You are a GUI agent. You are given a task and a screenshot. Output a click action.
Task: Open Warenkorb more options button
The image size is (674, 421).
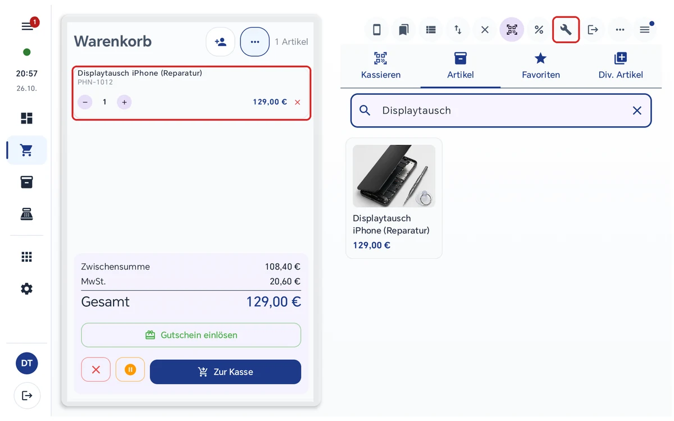(255, 42)
